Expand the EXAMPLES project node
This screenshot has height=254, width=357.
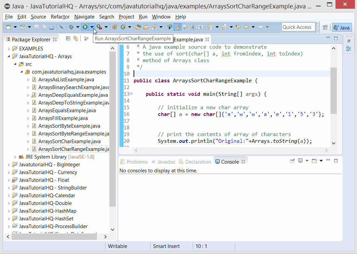pyautogui.click(x=9, y=49)
